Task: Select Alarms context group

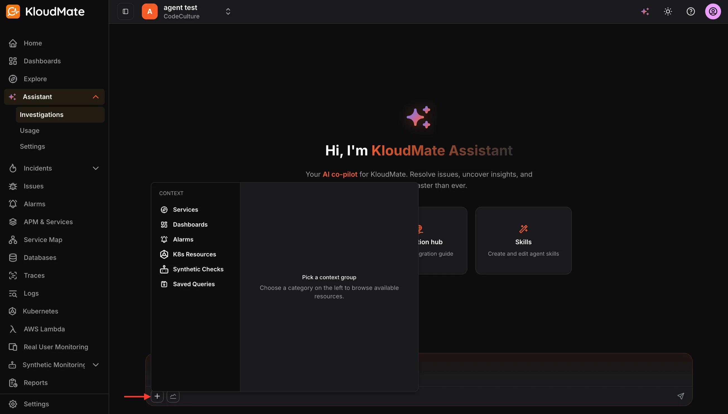Action: point(196,240)
